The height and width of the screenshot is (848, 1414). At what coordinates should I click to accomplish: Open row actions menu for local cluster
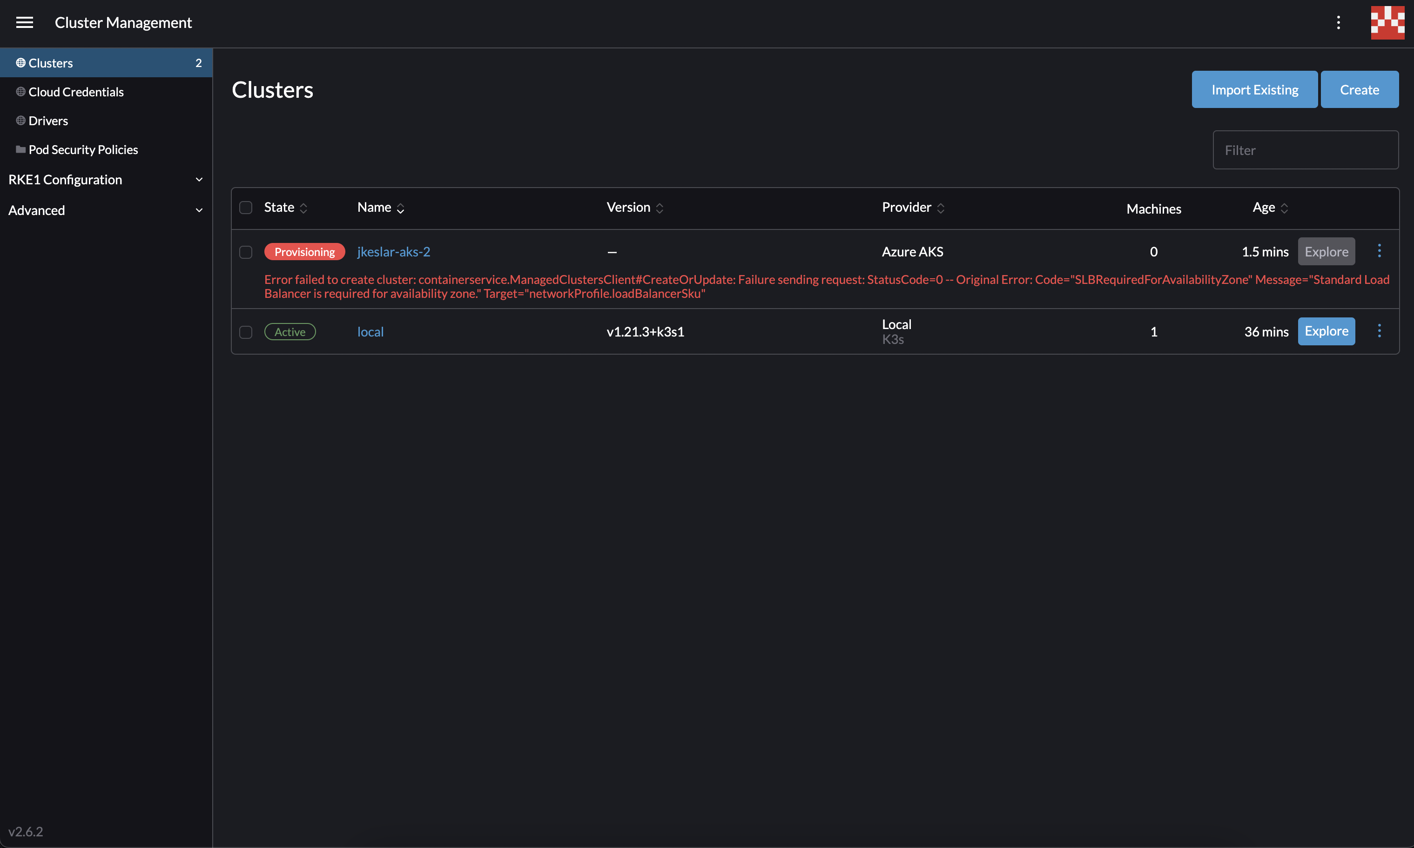coord(1379,331)
